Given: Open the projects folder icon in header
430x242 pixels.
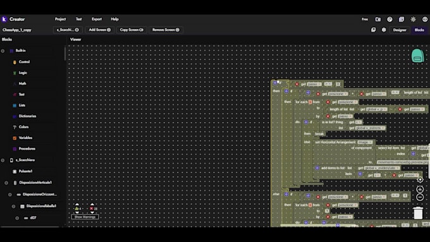Looking at the screenshot, I should (x=378, y=19).
